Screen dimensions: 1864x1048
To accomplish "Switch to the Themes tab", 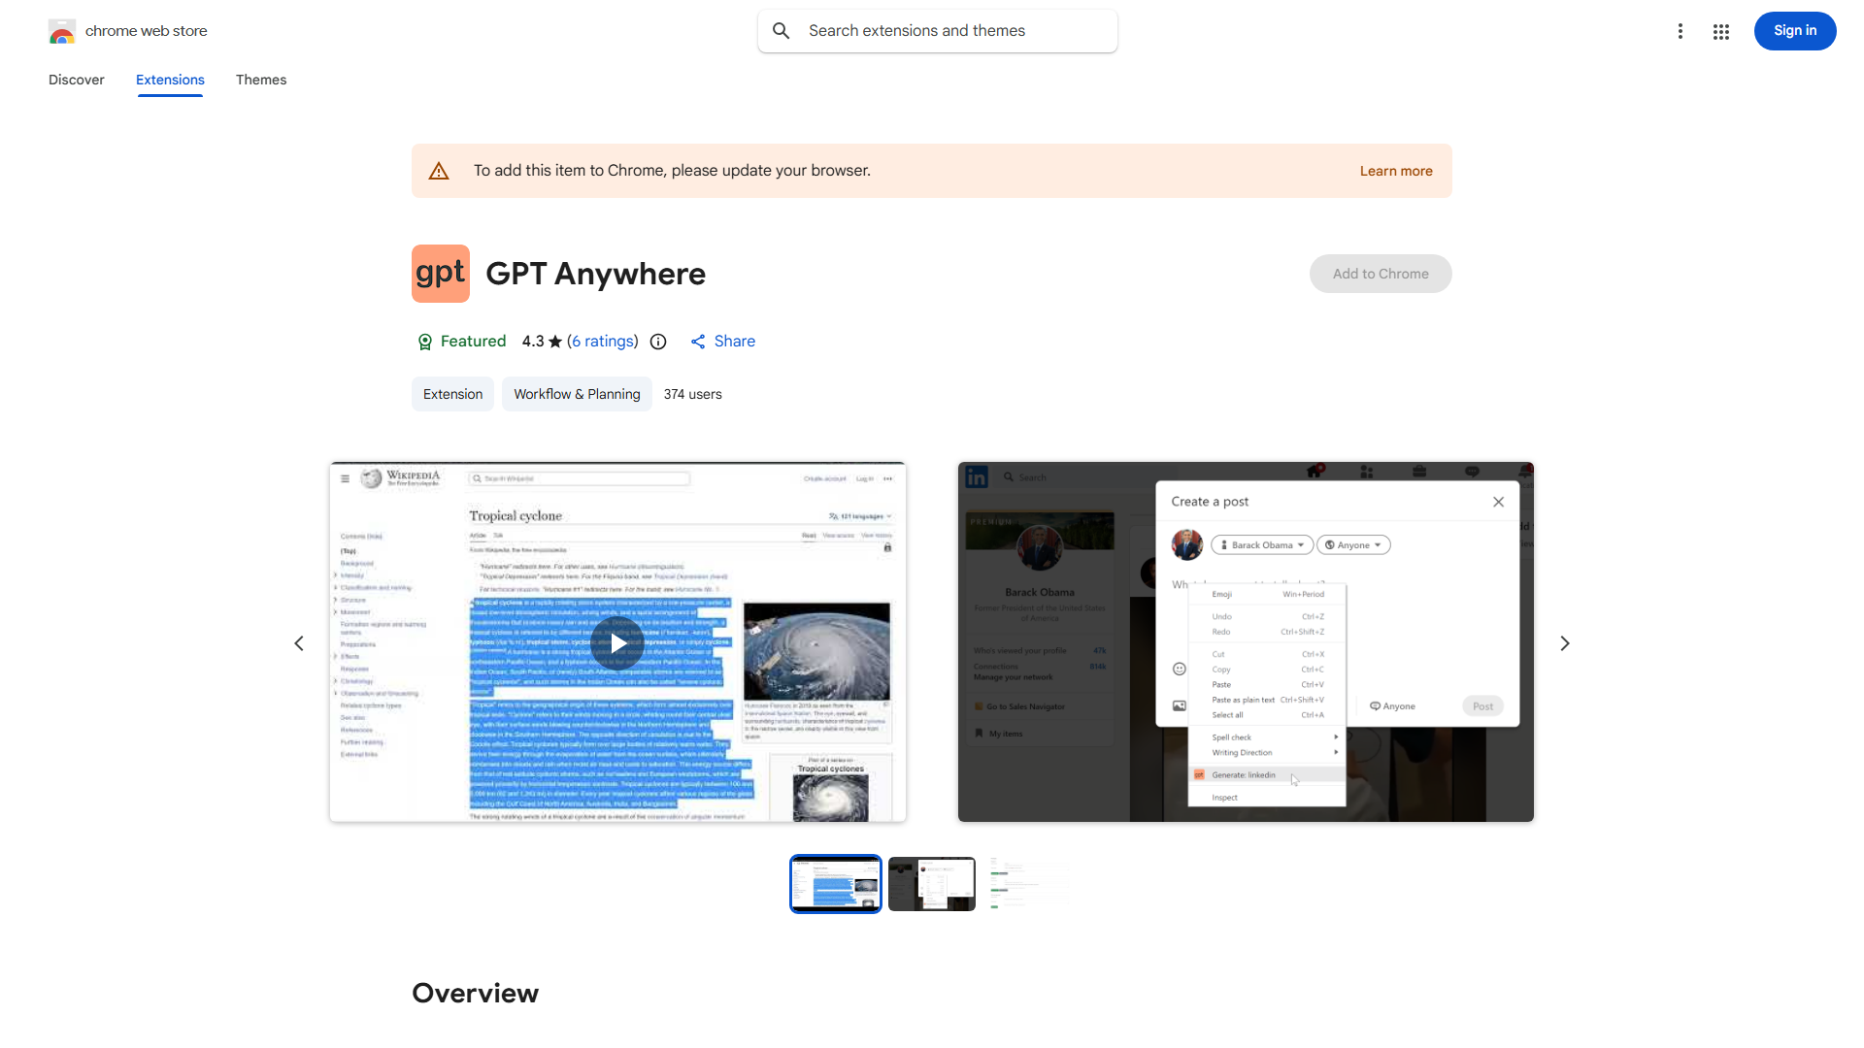I will click(261, 80).
